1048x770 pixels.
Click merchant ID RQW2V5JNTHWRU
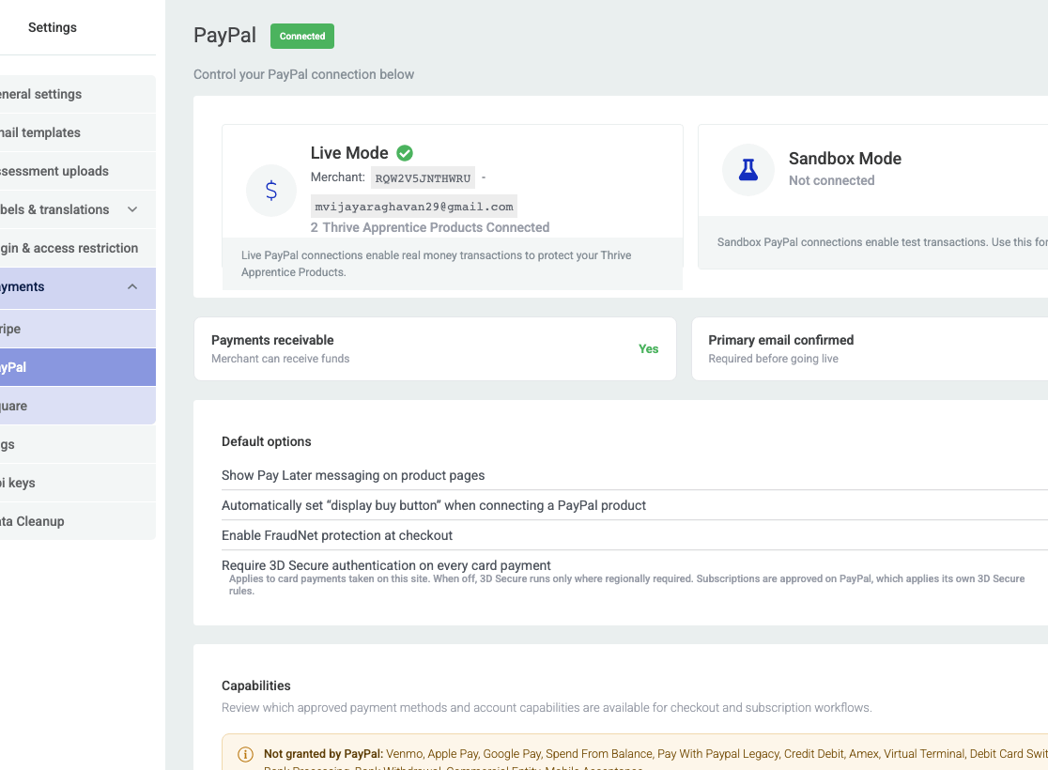tap(424, 177)
